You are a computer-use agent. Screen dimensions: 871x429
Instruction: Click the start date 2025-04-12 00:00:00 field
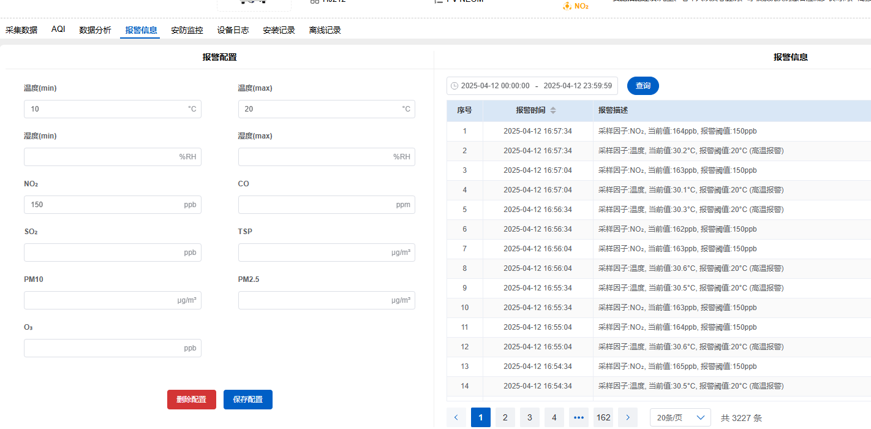[x=495, y=86]
